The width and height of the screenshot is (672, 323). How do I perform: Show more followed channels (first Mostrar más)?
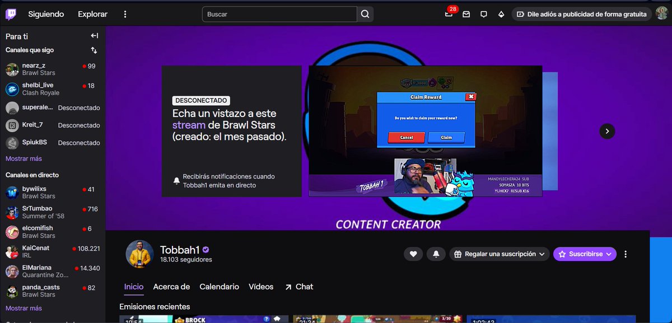click(x=24, y=159)
